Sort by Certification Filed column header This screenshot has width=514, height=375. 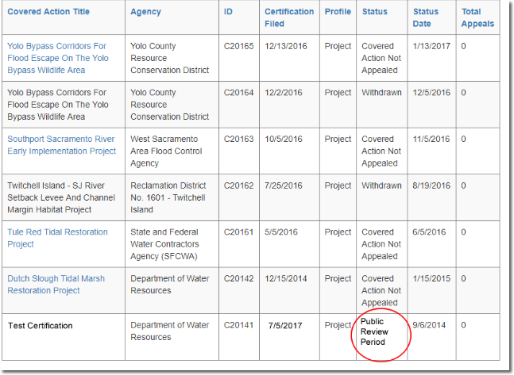(289, 17)
